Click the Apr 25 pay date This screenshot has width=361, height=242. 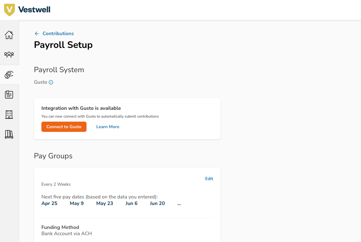[x=49, y=203]
